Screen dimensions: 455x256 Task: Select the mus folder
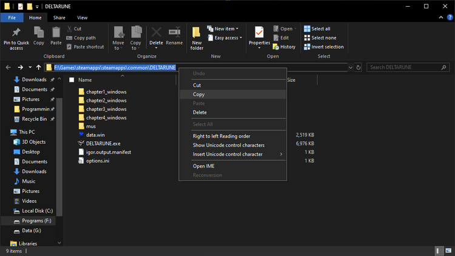click(87, 126)
